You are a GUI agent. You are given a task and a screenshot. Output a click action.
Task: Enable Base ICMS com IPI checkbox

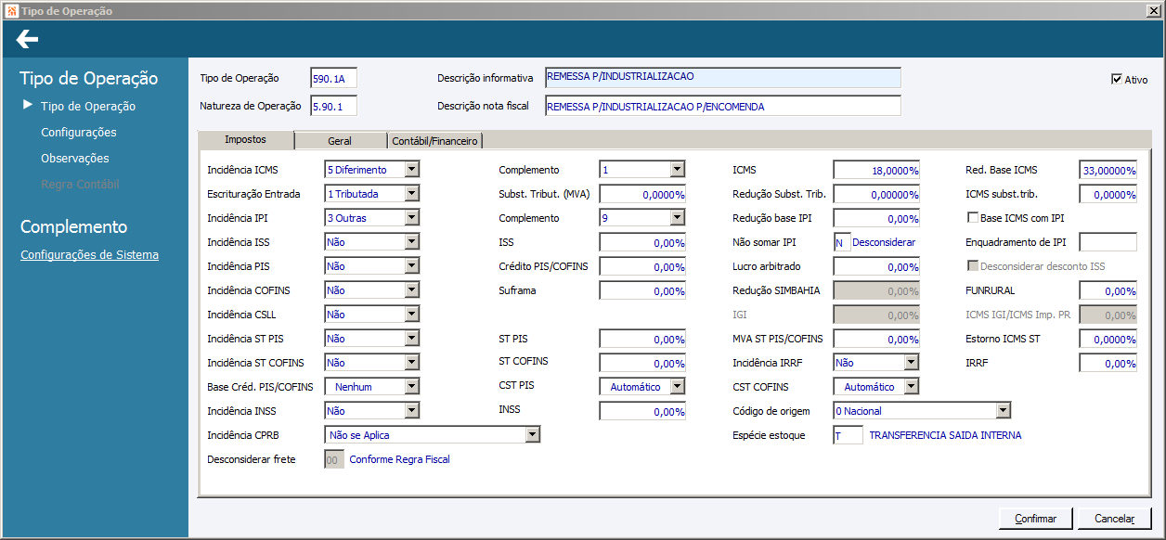click(x=973, y=218)
